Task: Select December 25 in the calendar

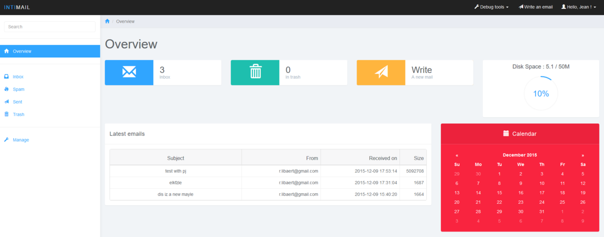Action: coord(562,202)
